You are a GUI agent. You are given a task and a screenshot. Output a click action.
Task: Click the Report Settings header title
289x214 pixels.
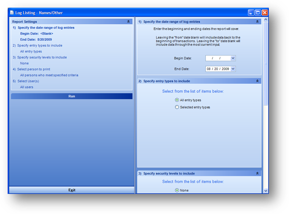pos(25,22)
